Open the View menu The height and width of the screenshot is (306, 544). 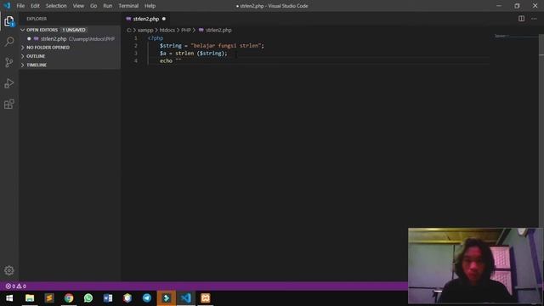tap(78, 6)
